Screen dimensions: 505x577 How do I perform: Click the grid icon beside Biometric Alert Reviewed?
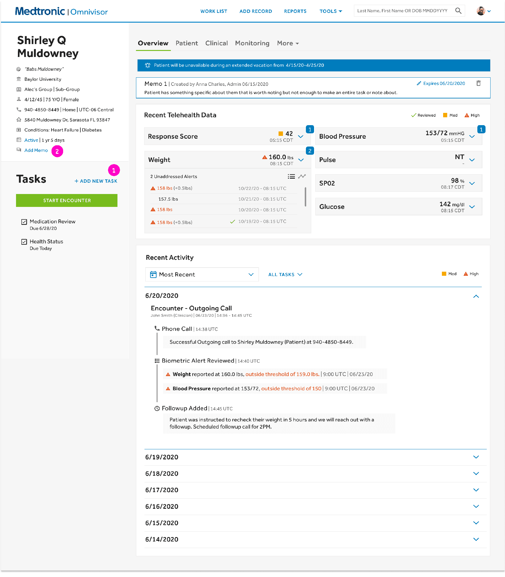pyautogui.click(x=157, y=361)
